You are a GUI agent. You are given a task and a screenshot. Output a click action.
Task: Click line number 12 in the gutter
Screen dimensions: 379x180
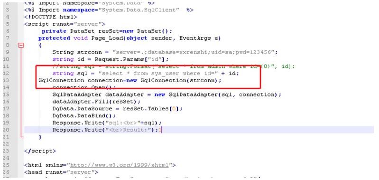click(x=7, y=73)
